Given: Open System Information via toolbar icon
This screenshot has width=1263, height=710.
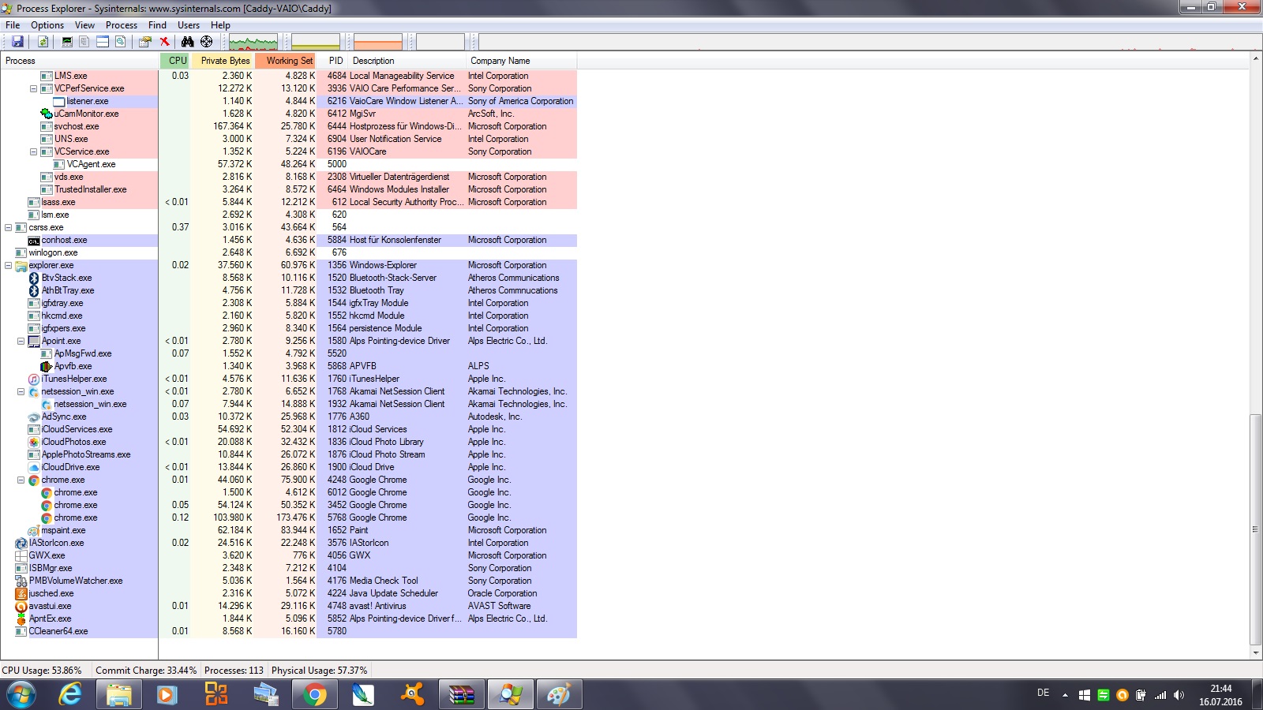Looking at the screenshot, I should (67, 42).
